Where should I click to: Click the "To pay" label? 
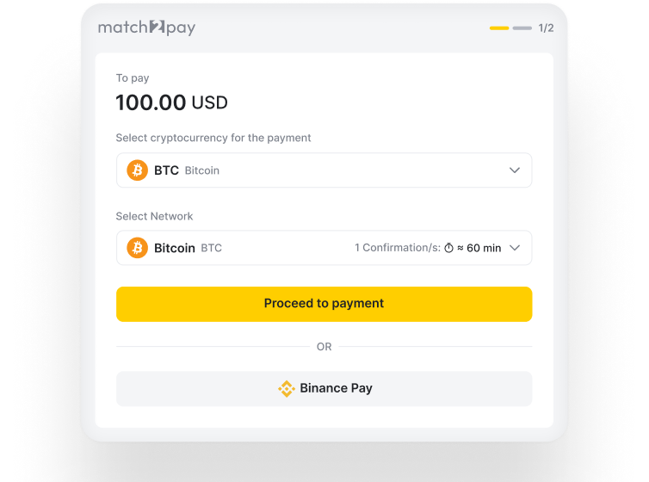tap(133, 78)
